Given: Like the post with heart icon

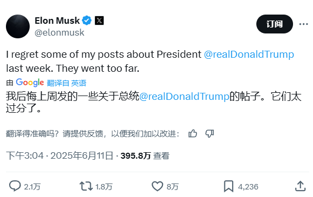Looking at the screenshot, I should pos(157,186).
